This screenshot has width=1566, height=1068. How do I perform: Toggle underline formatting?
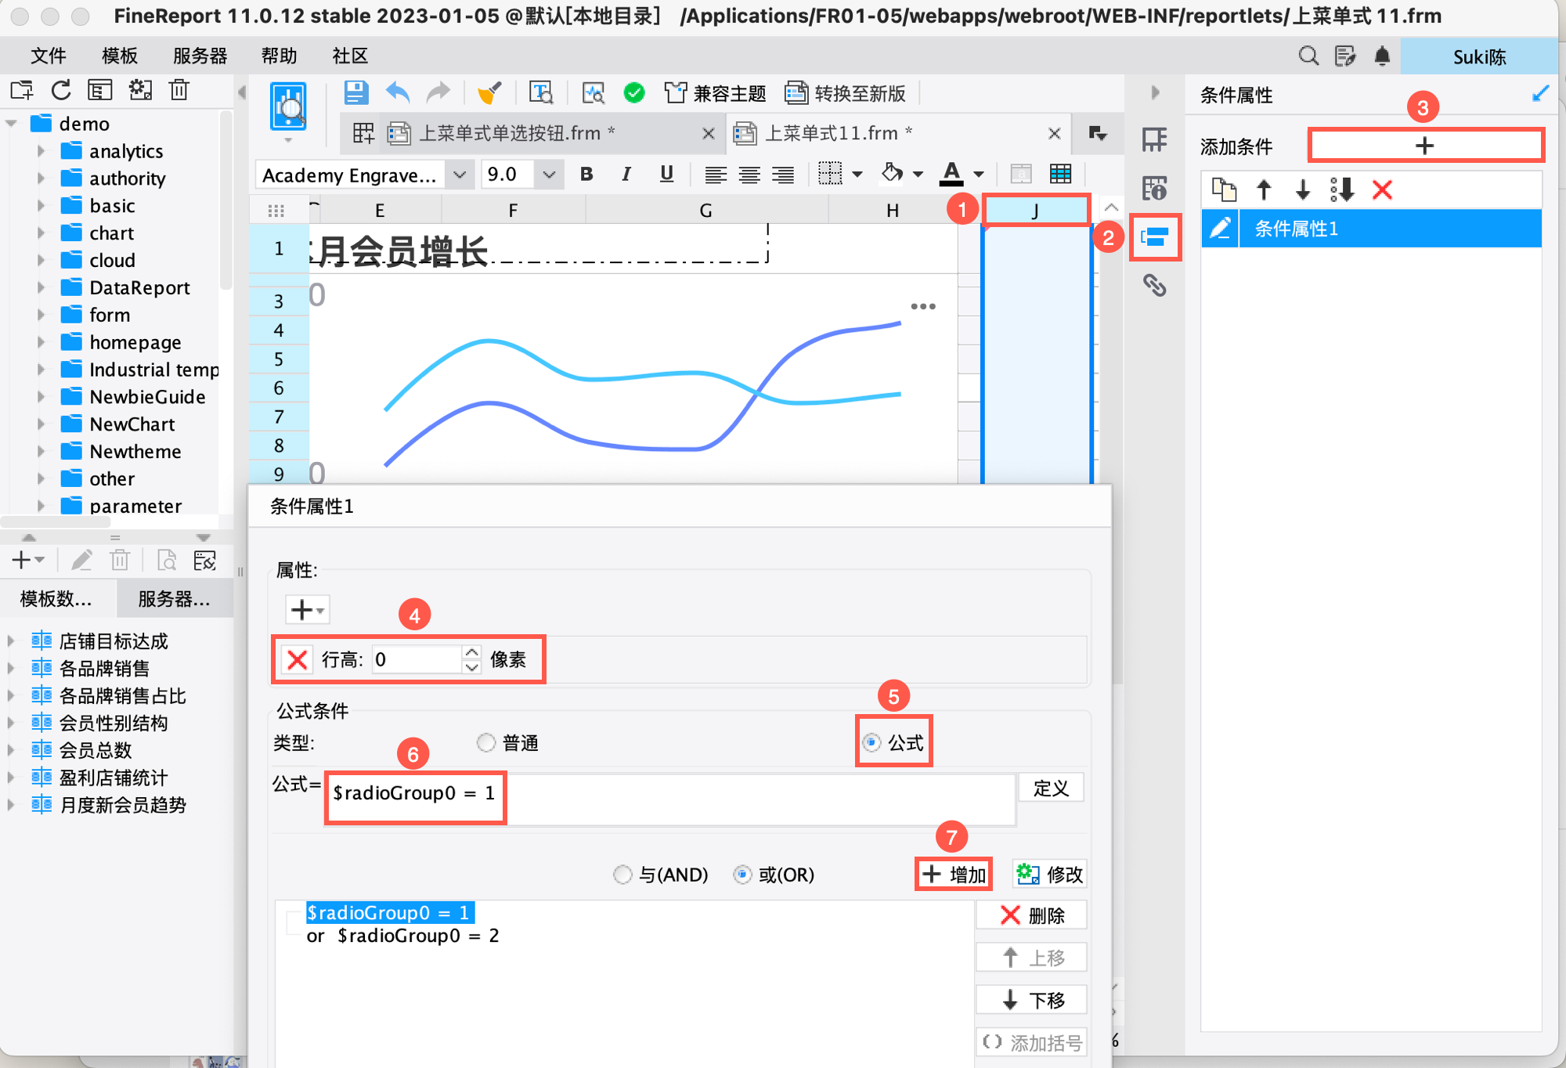[666, 174]
